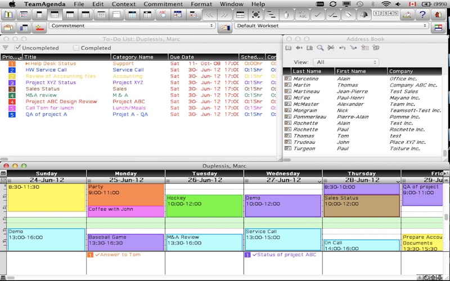The image size is (450, 281).
Task: Open the Commitment menu in menu bar
Action: coord(163,4)
